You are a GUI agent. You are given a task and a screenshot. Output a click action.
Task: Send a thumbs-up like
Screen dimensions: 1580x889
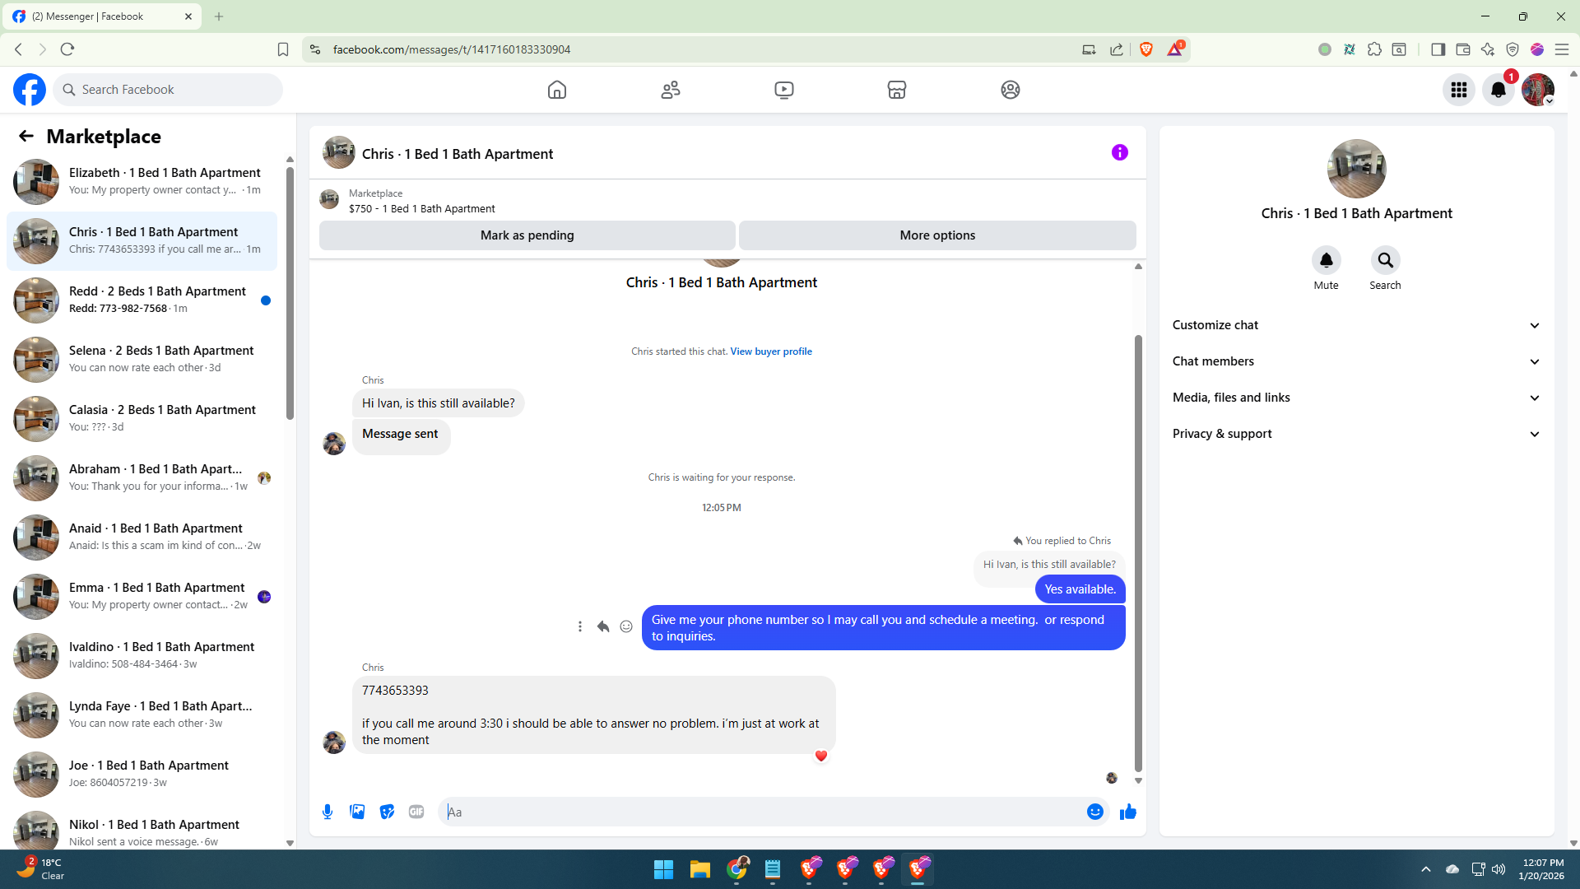click(1128, 812)
